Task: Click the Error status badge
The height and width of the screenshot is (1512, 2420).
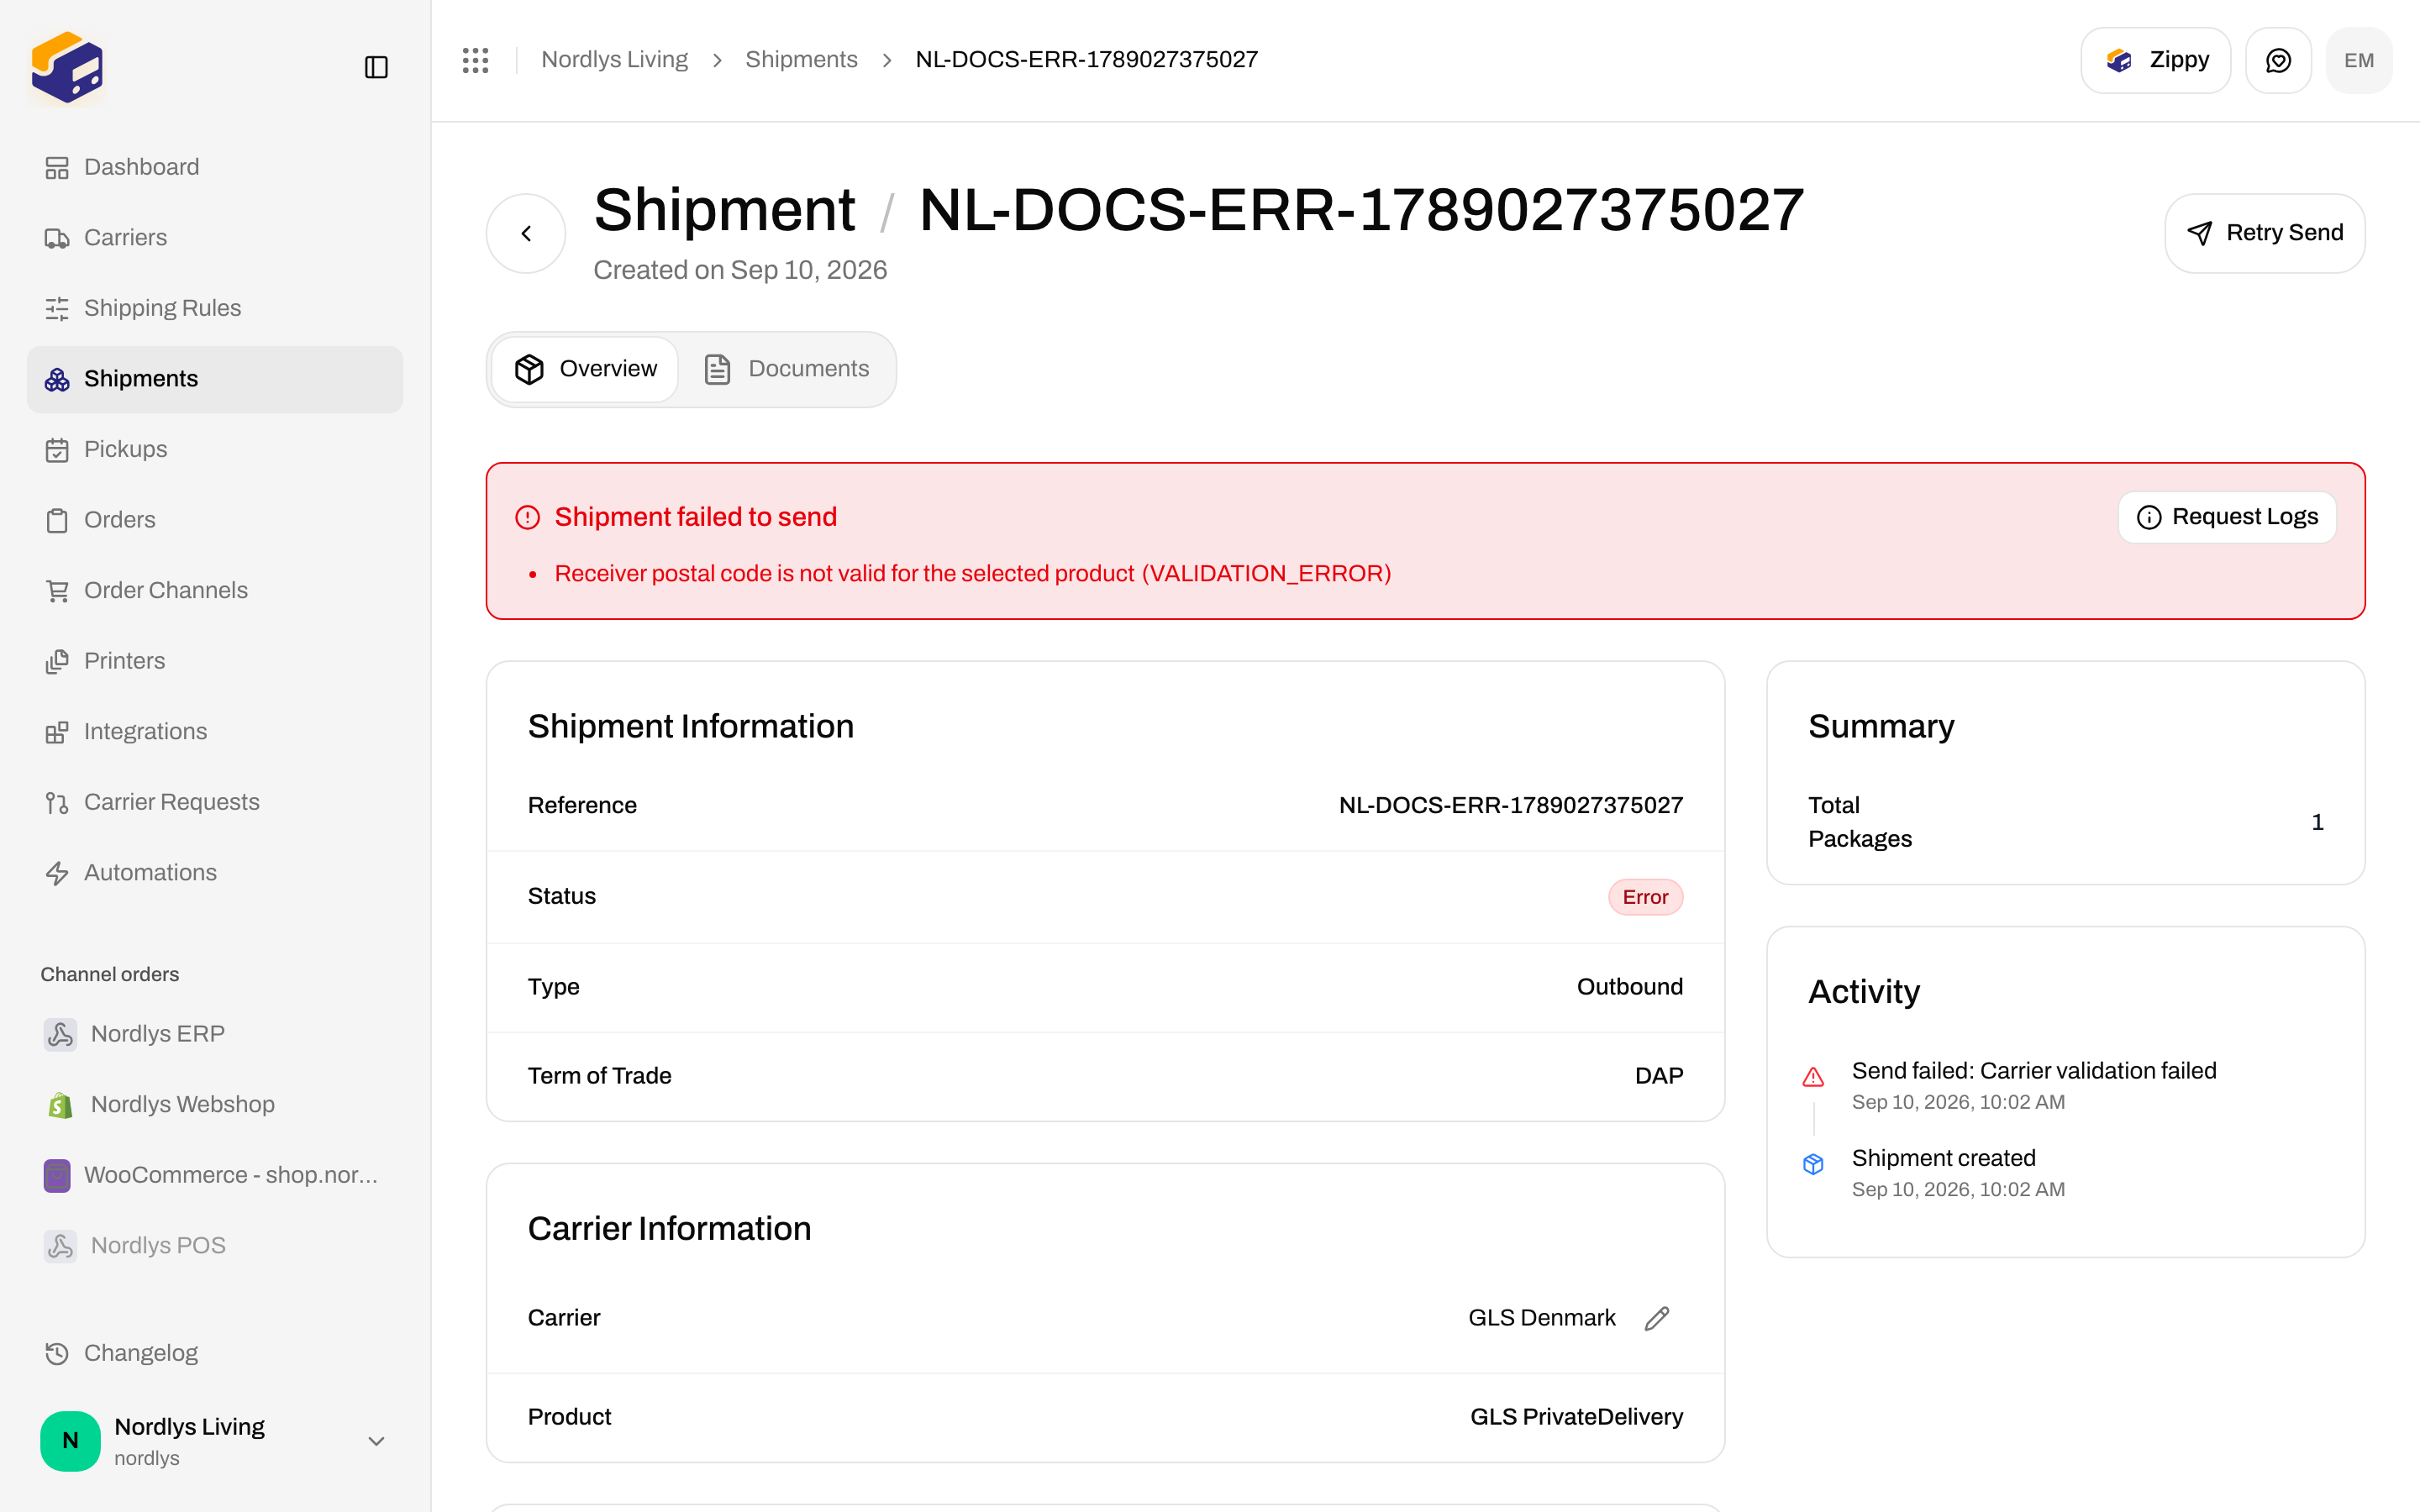Action: [x=1645, y=897]
